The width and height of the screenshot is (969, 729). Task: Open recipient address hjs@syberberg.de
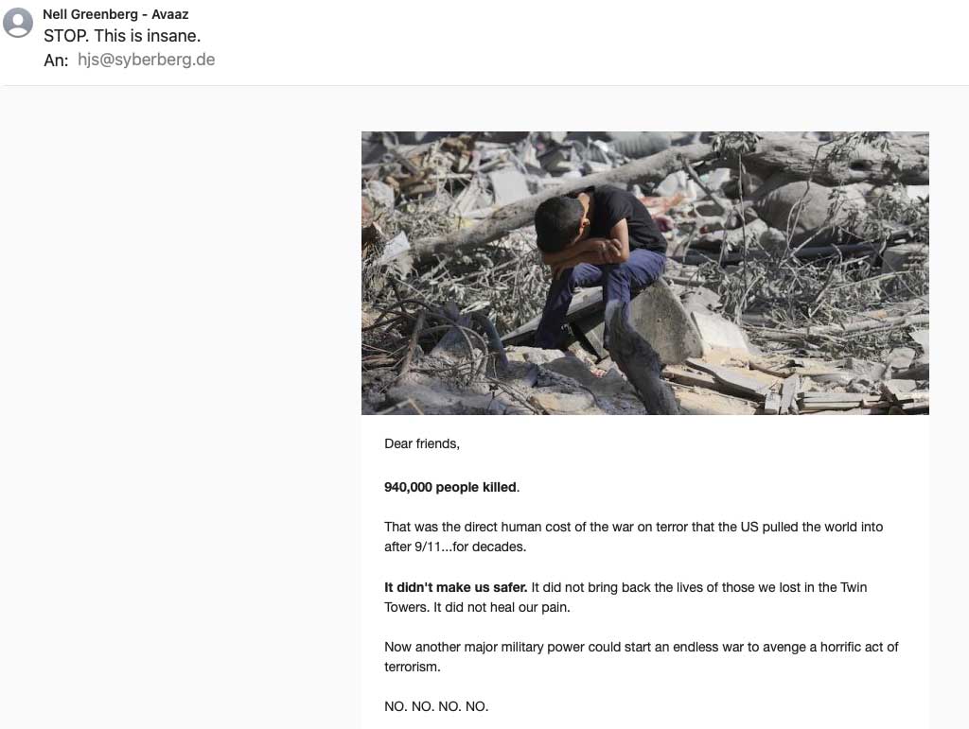coord(147,61)
